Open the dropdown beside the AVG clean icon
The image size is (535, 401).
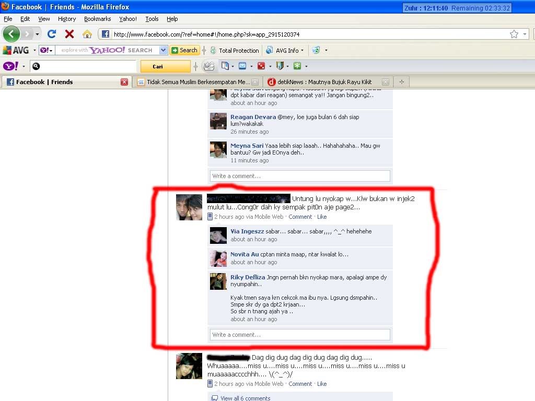click(326, 51)
